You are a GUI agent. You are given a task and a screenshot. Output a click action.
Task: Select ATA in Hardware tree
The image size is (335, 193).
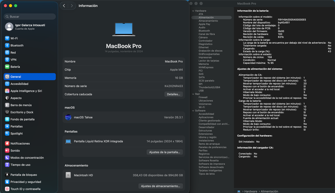click(x=201, y=14)
